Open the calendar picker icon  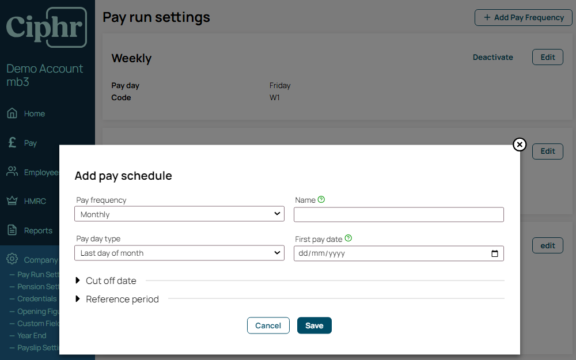click(x=494, y=253)
